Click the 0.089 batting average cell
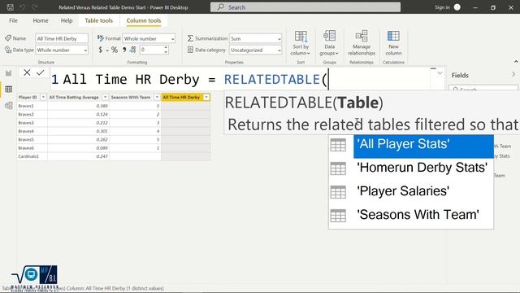The height and width of the screenshot is (293, 520). click(x=79, y=148)
